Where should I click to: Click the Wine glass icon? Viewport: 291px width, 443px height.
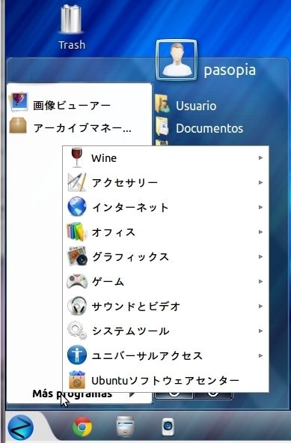coord(77,157)
